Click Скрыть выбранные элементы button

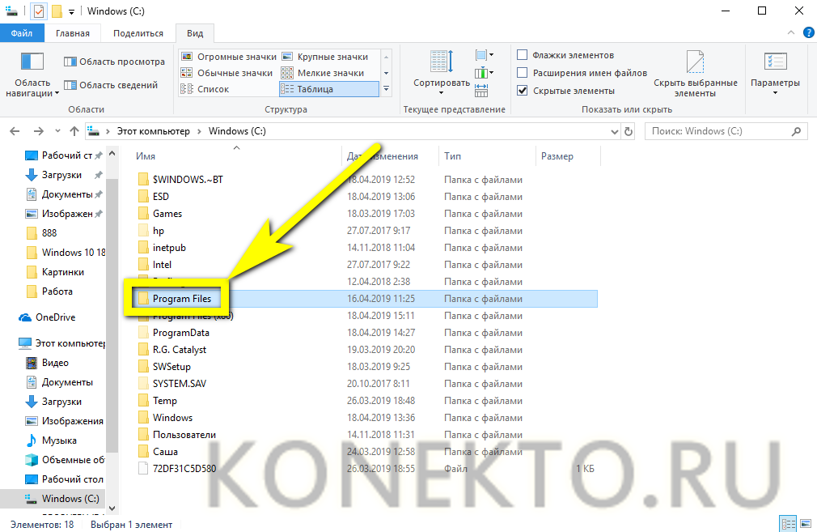(695, 74)
